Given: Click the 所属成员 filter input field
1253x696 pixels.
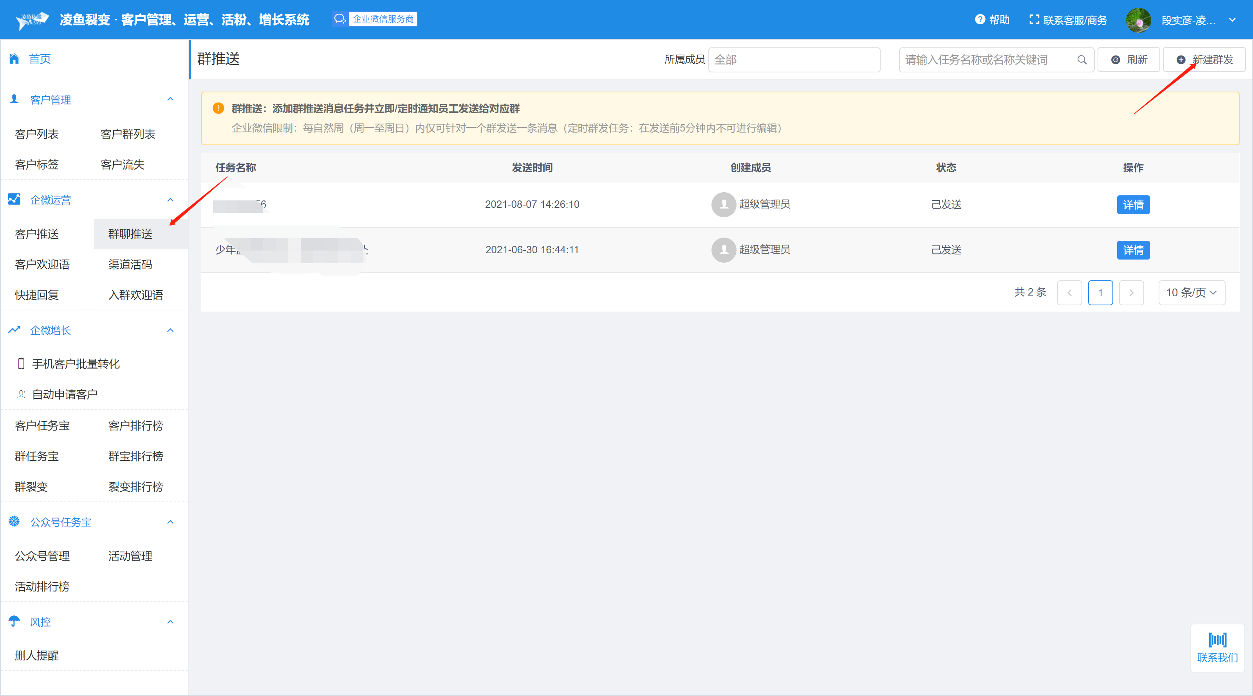Looking at the screenshot, I should [794, 60].
